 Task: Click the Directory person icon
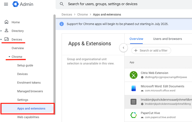[x=6, y=30]
